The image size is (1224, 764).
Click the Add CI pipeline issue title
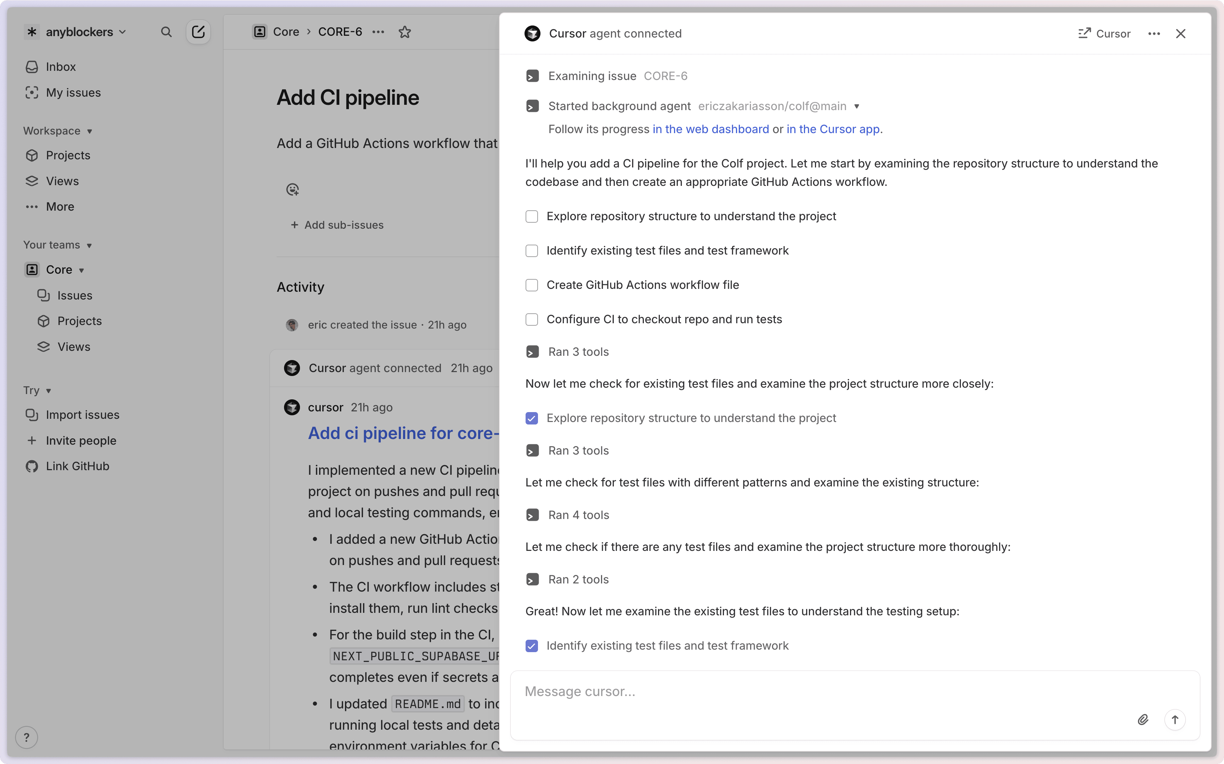[348, 97]
